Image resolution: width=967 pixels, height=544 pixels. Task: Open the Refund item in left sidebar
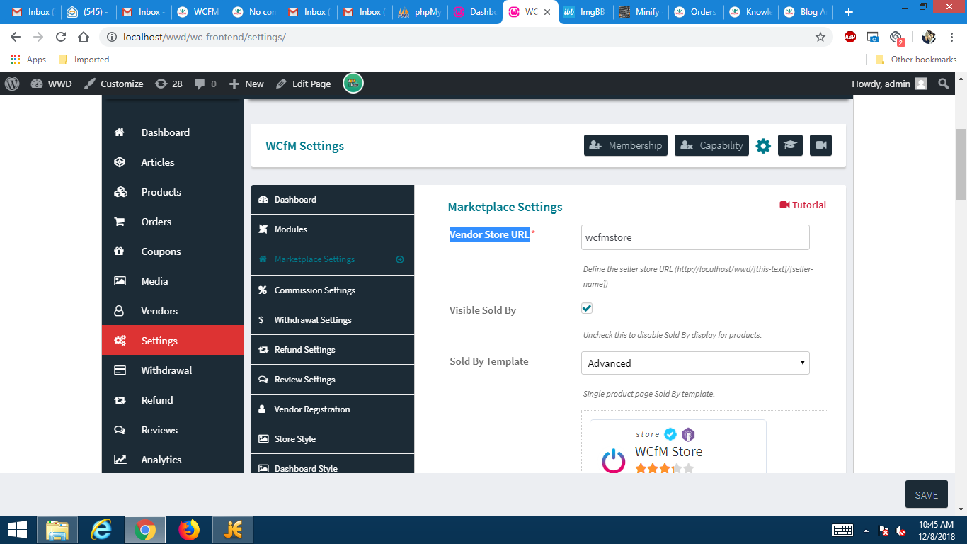[x=173, y=400]
